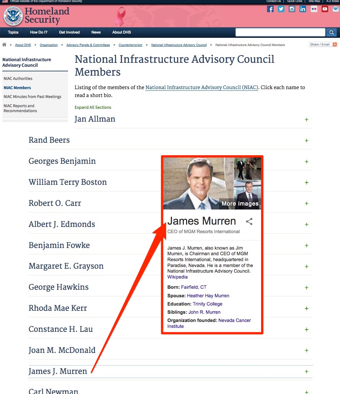Viewport: 340px width, 394px height.
Task: Expand the Rhoda Mae Kerr bio
Action: (306, 308)
